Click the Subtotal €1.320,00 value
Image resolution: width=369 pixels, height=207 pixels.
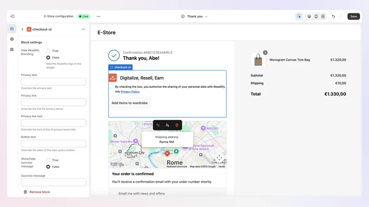pos(338,75)
